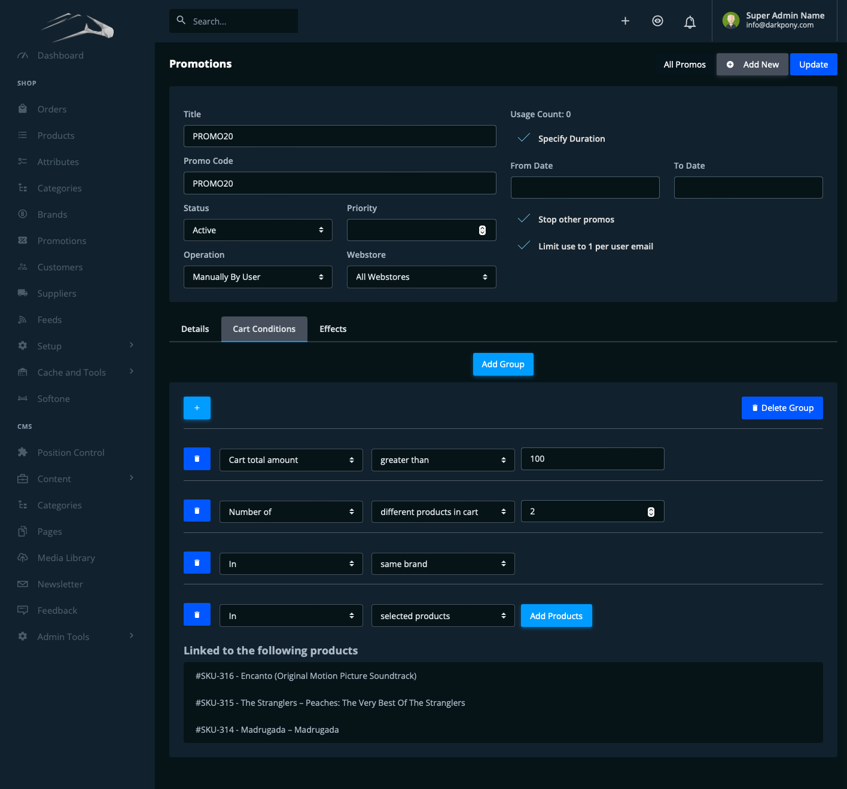The height and width of the screenshot is (789, 847).
Task: Click the Update button
Action: (x=813, y=65)
